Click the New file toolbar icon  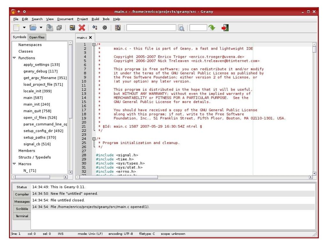[x=16, y=28]
